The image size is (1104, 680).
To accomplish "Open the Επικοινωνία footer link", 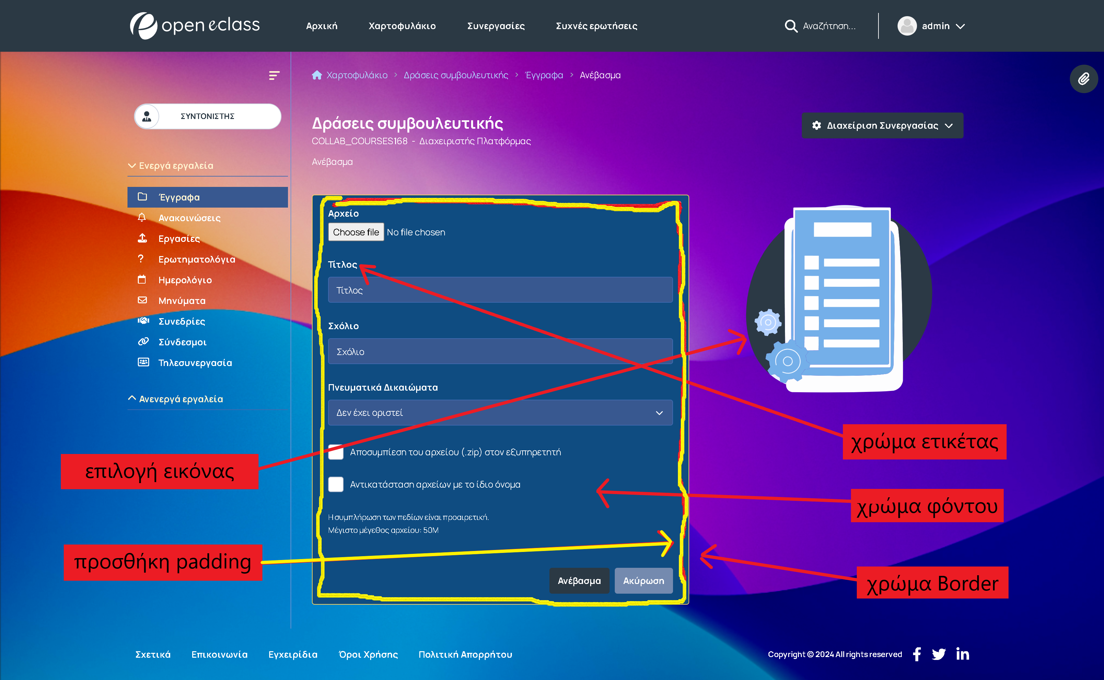I will coord(220,654).
